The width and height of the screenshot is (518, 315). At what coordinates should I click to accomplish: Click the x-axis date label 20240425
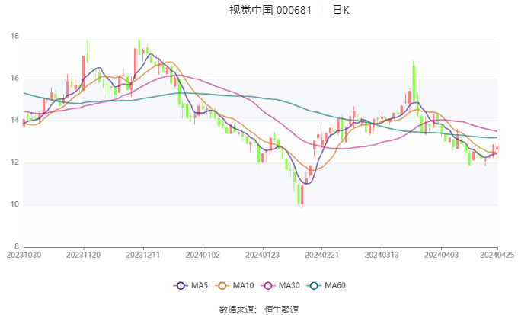point(497,255)
